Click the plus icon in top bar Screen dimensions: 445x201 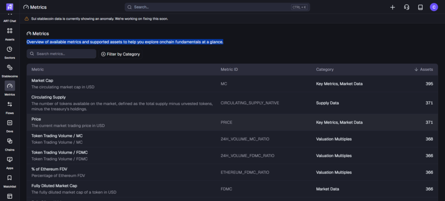(392, 7)
